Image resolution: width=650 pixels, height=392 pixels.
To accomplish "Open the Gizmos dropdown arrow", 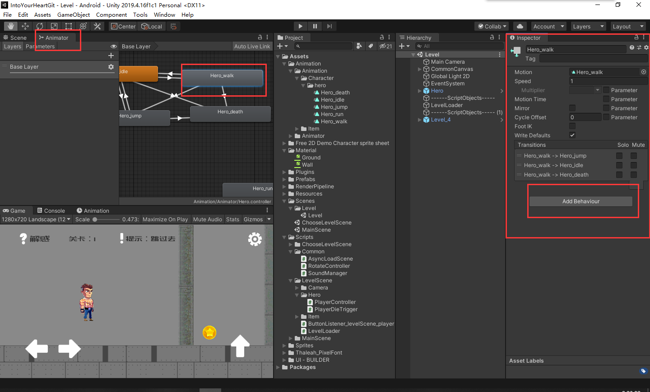I will pyautogui.click(x=269, y=219).
